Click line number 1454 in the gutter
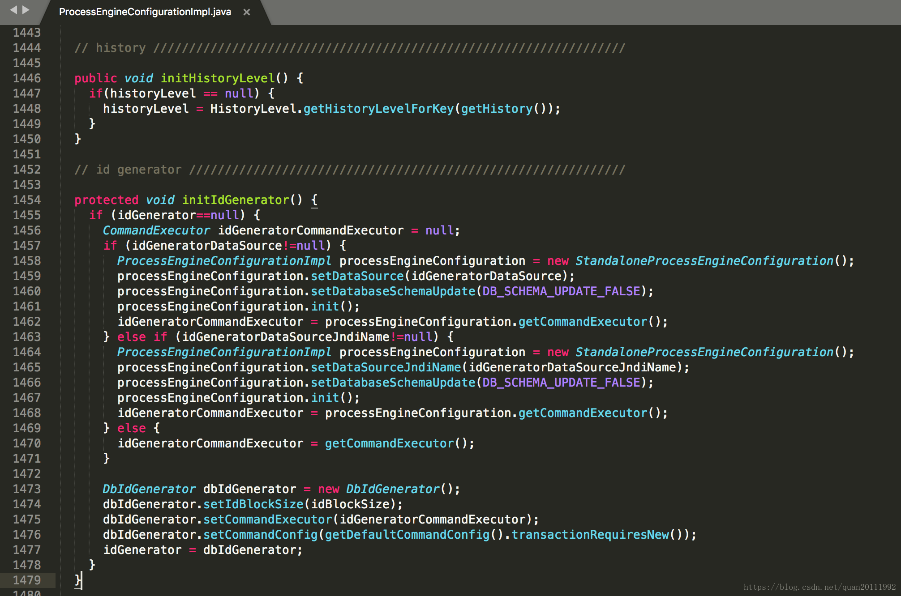The image size is (901, 596). click(27, 200)
